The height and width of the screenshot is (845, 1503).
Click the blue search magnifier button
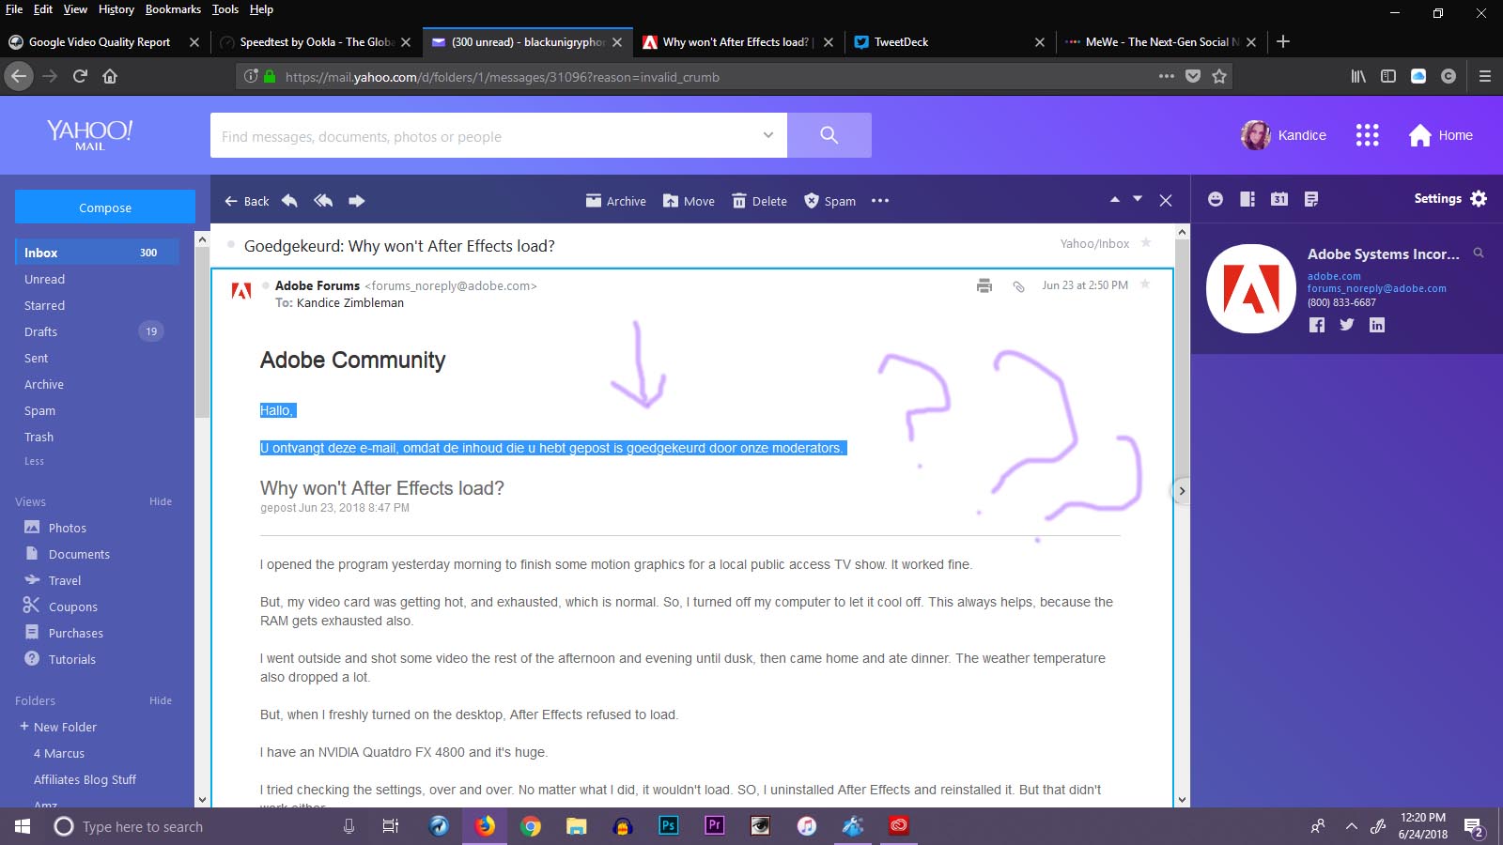click(829, 135)
